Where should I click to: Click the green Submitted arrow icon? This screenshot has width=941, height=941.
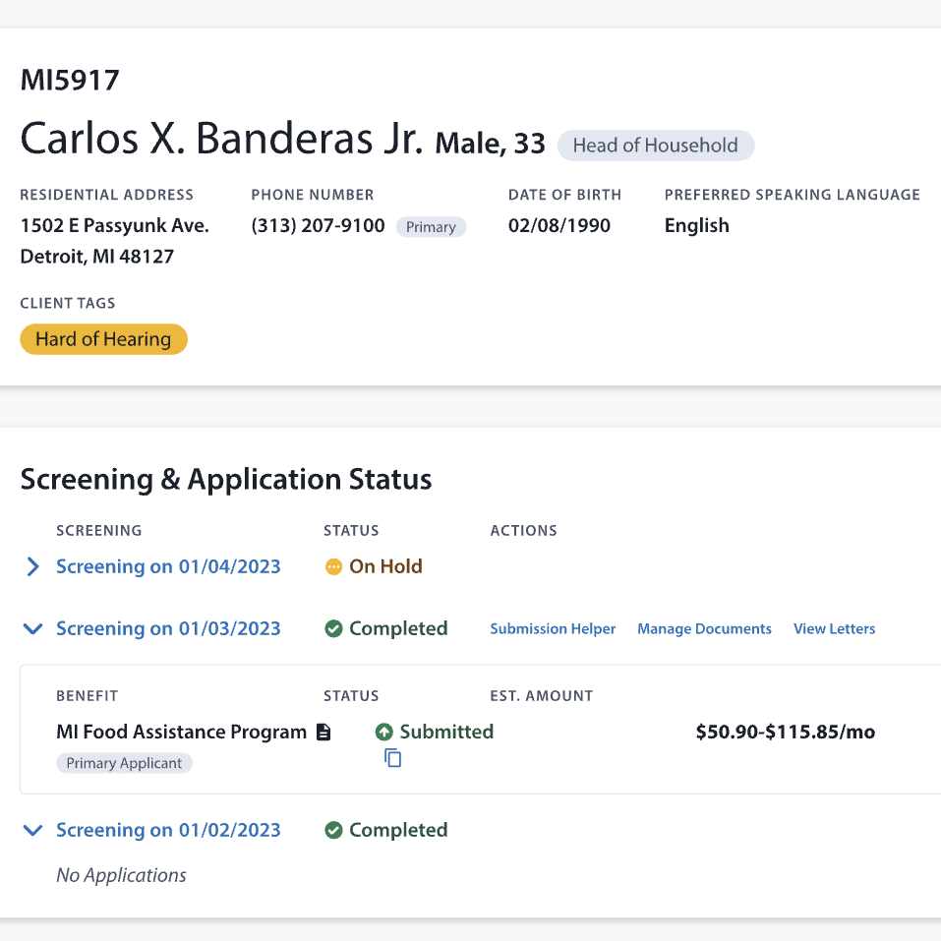tap(384, 733)
